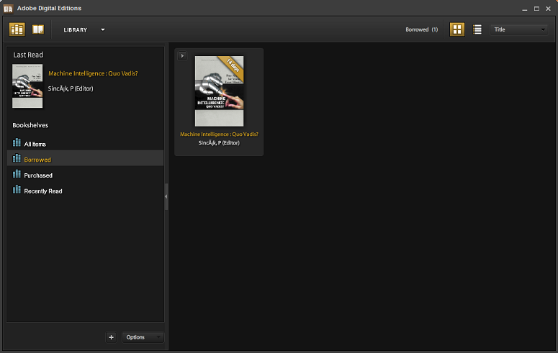Image resolution: width=558 pixels, height=353 pixels.
Task: Open last read book cover thumbnail
Action: point(27,86)
